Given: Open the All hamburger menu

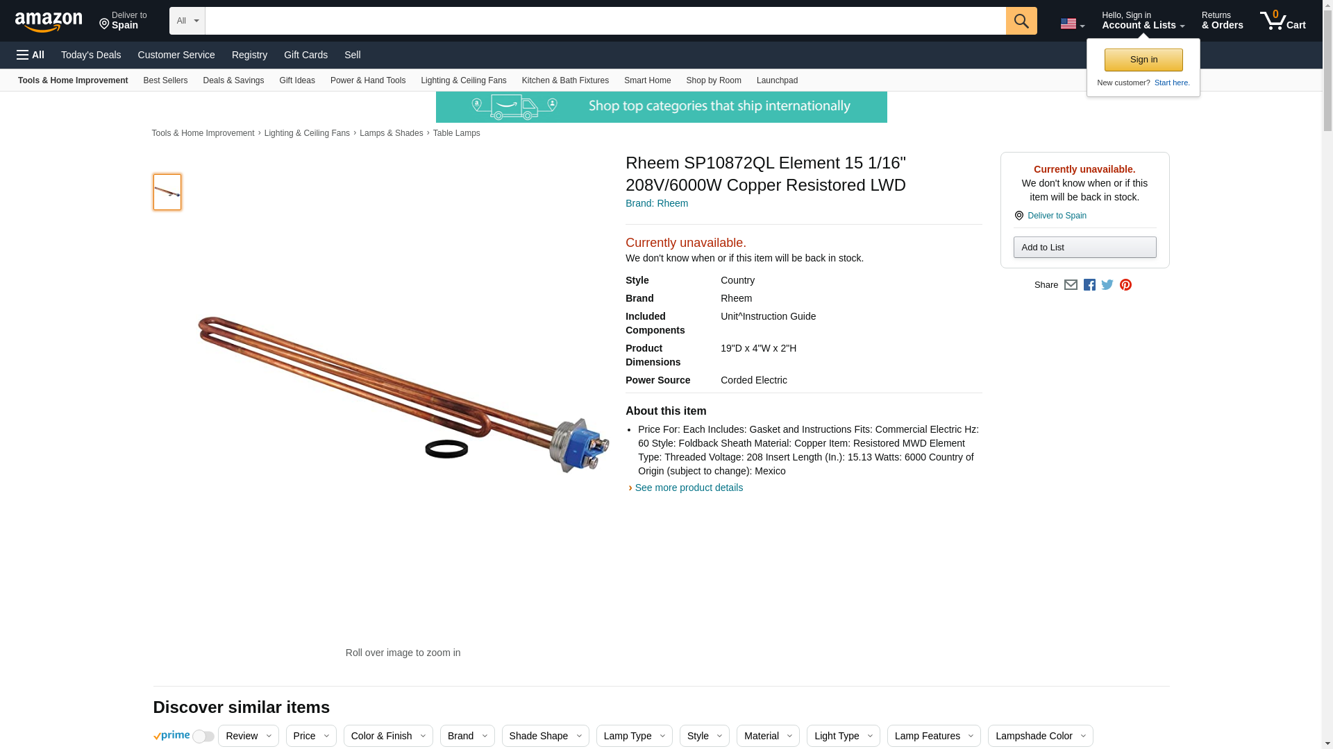Looking at the screenshot, I should pyautogui.click(x=31, y=55).
